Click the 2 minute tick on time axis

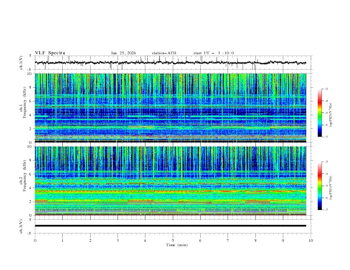[x=90, y=240]
